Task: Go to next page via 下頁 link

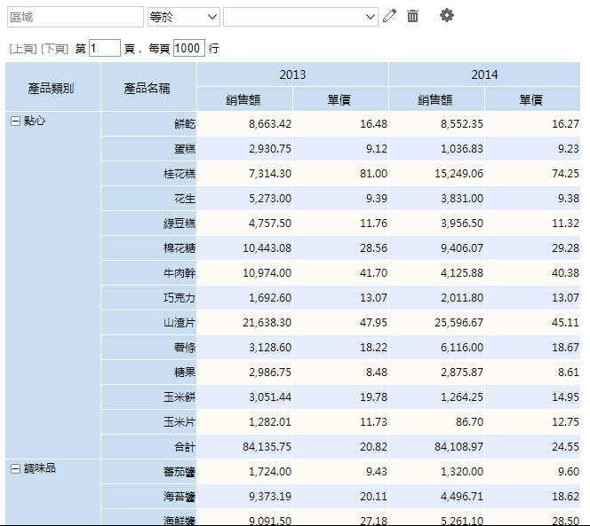Action: tap(54, 49)
